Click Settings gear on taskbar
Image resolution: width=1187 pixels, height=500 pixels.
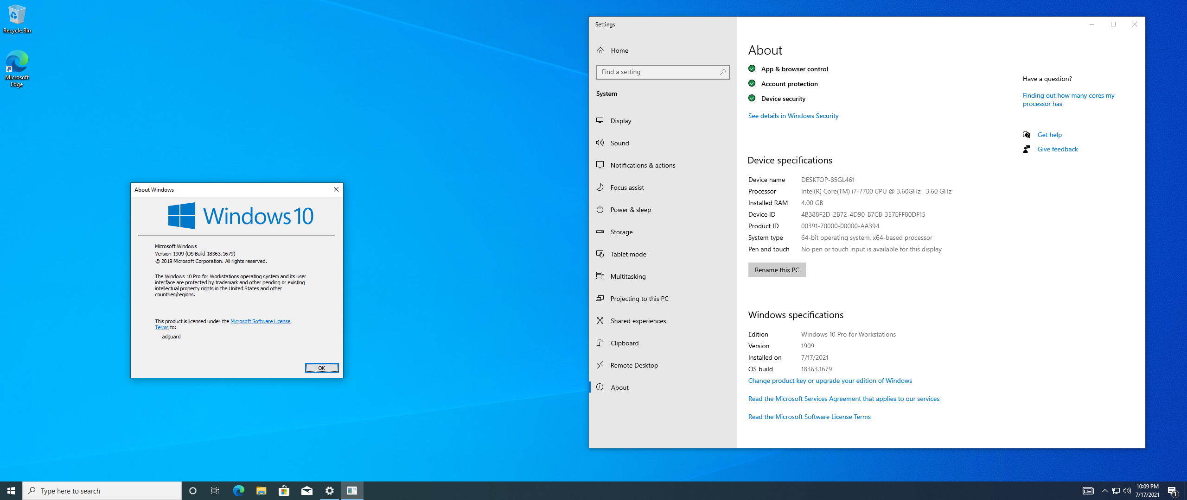point(329,491)
